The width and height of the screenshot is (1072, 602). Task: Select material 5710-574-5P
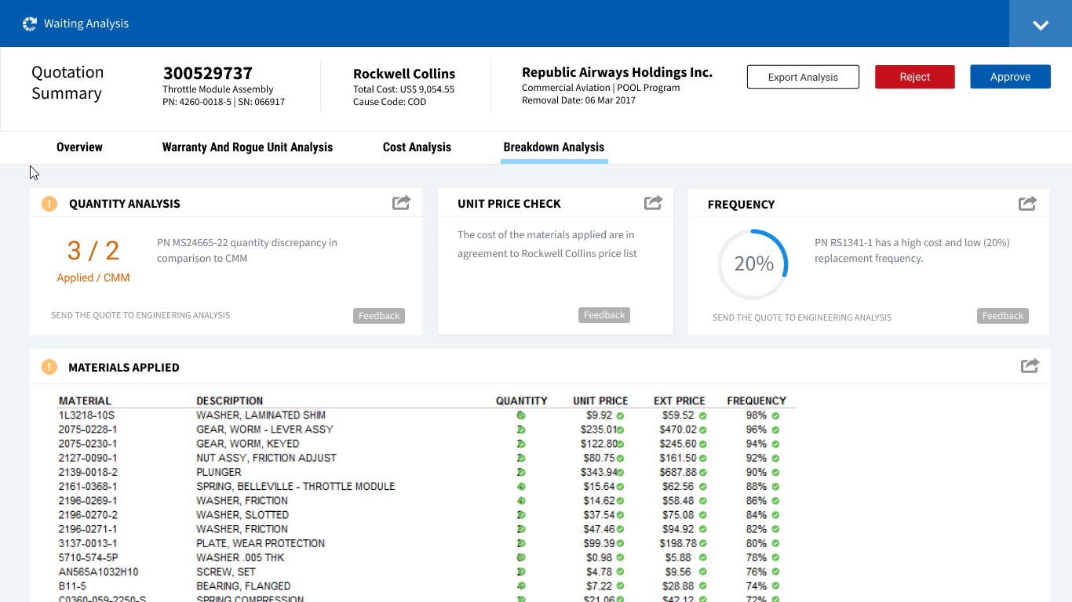point(86,558)
